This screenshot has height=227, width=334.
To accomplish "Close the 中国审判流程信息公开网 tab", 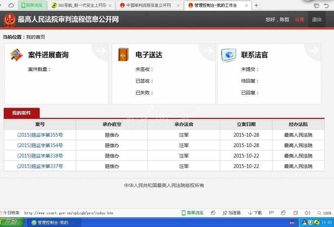I will [178, 5].
